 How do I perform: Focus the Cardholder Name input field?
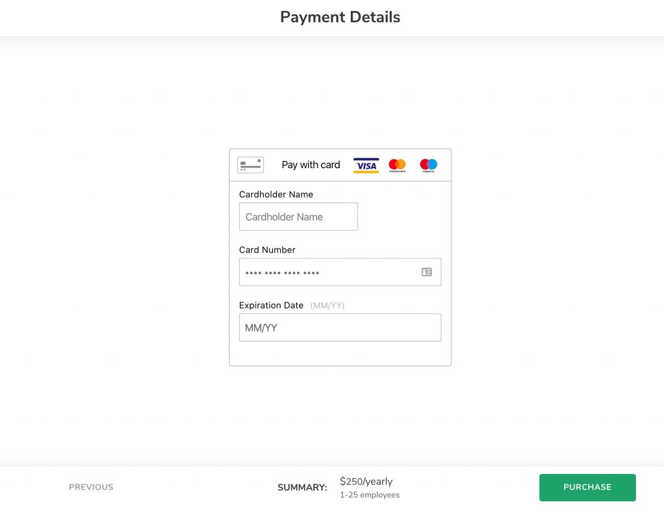tap(298, 217)
